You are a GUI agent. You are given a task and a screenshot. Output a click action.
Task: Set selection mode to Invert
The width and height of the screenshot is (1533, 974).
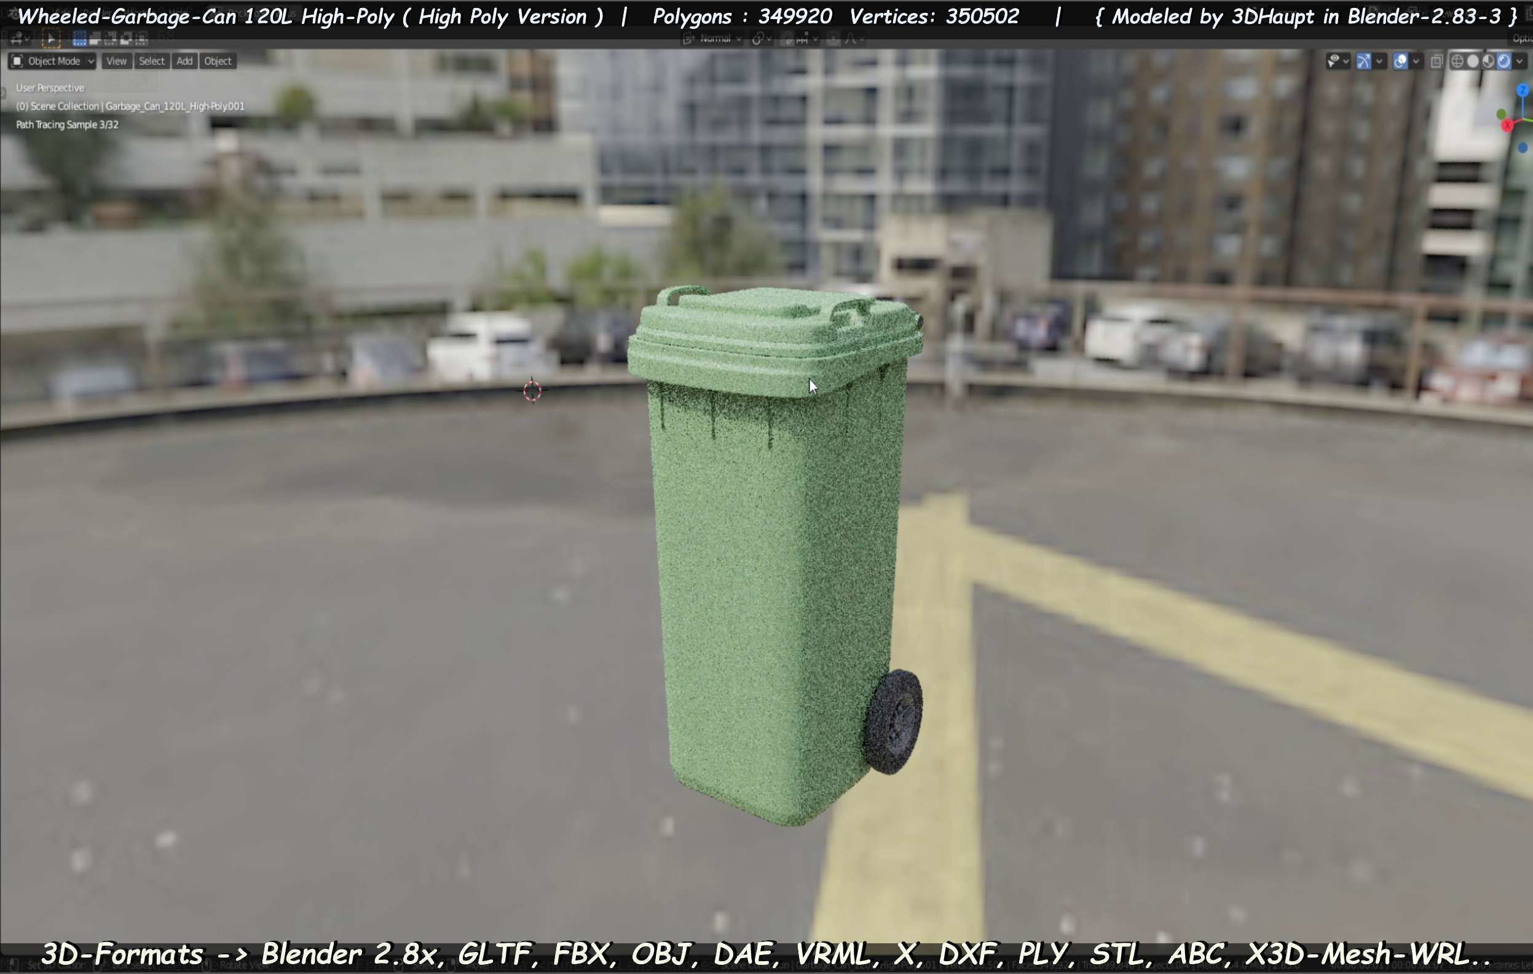pos(126,39)
